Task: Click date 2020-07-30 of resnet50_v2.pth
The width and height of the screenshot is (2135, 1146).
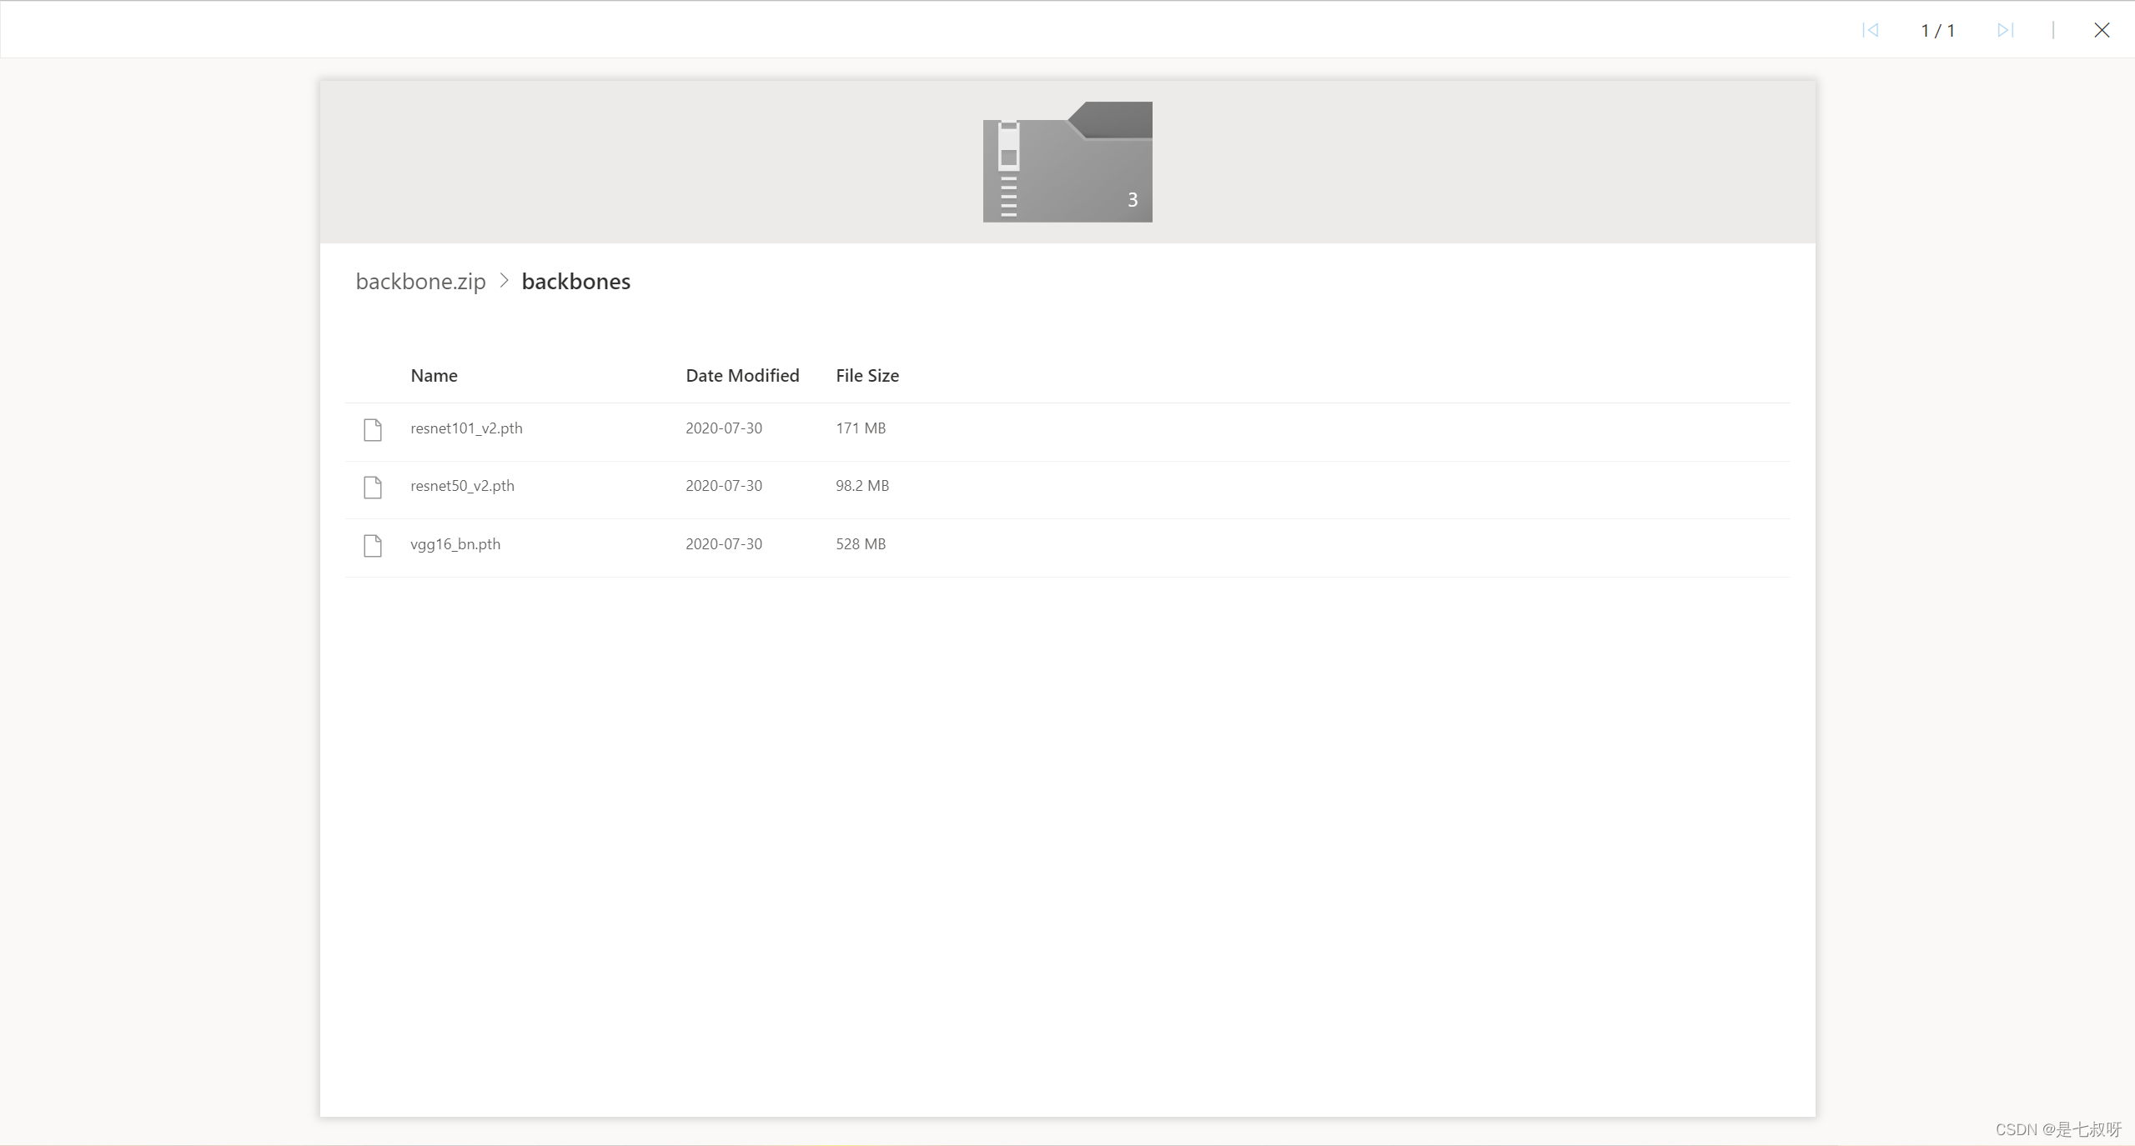Action: click(x=724, y=486)
